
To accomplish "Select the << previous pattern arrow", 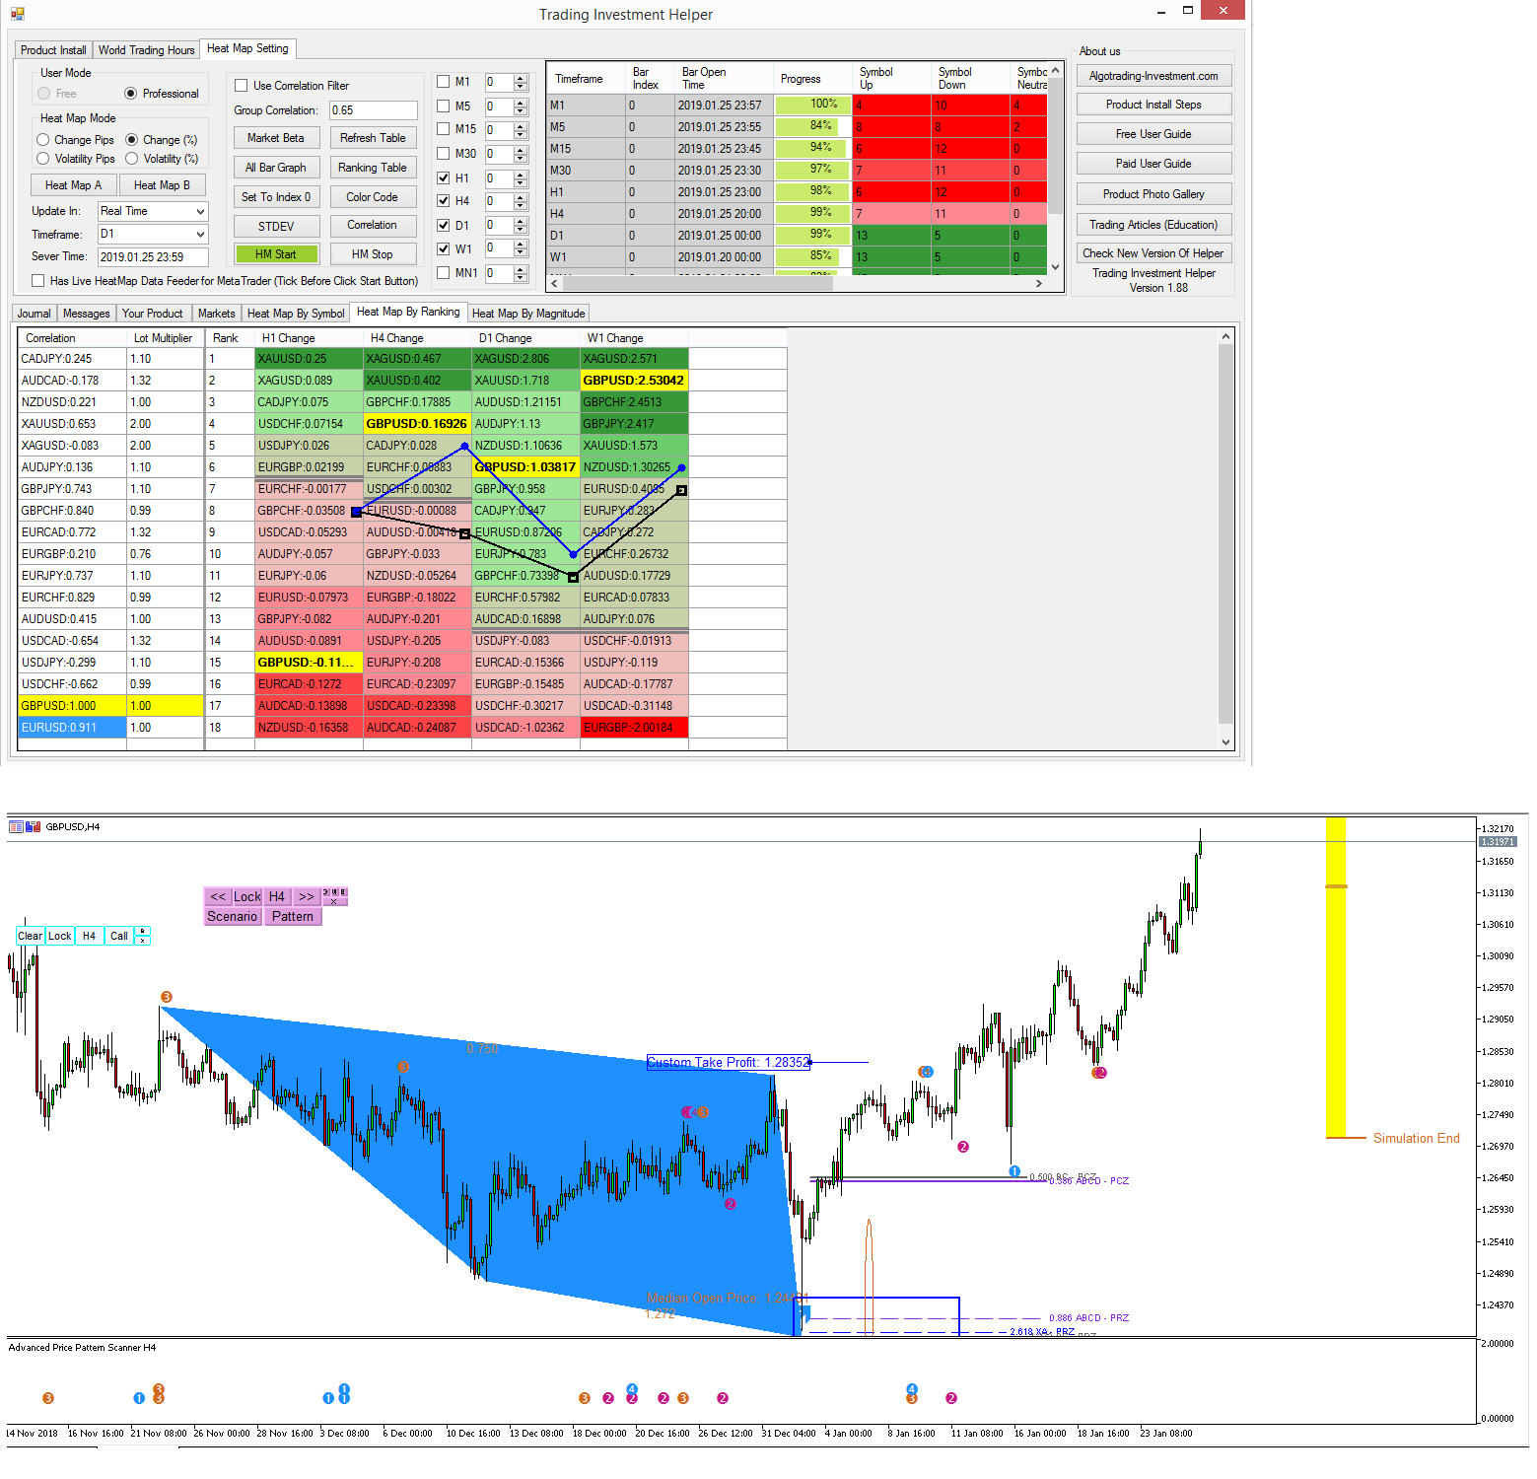I will tap(218, 897).
